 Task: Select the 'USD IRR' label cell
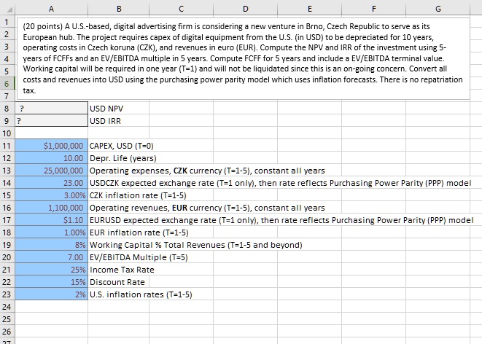[x=119, y=121]
